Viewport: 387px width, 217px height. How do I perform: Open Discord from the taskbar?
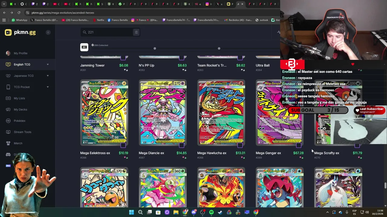click(194, 212)
